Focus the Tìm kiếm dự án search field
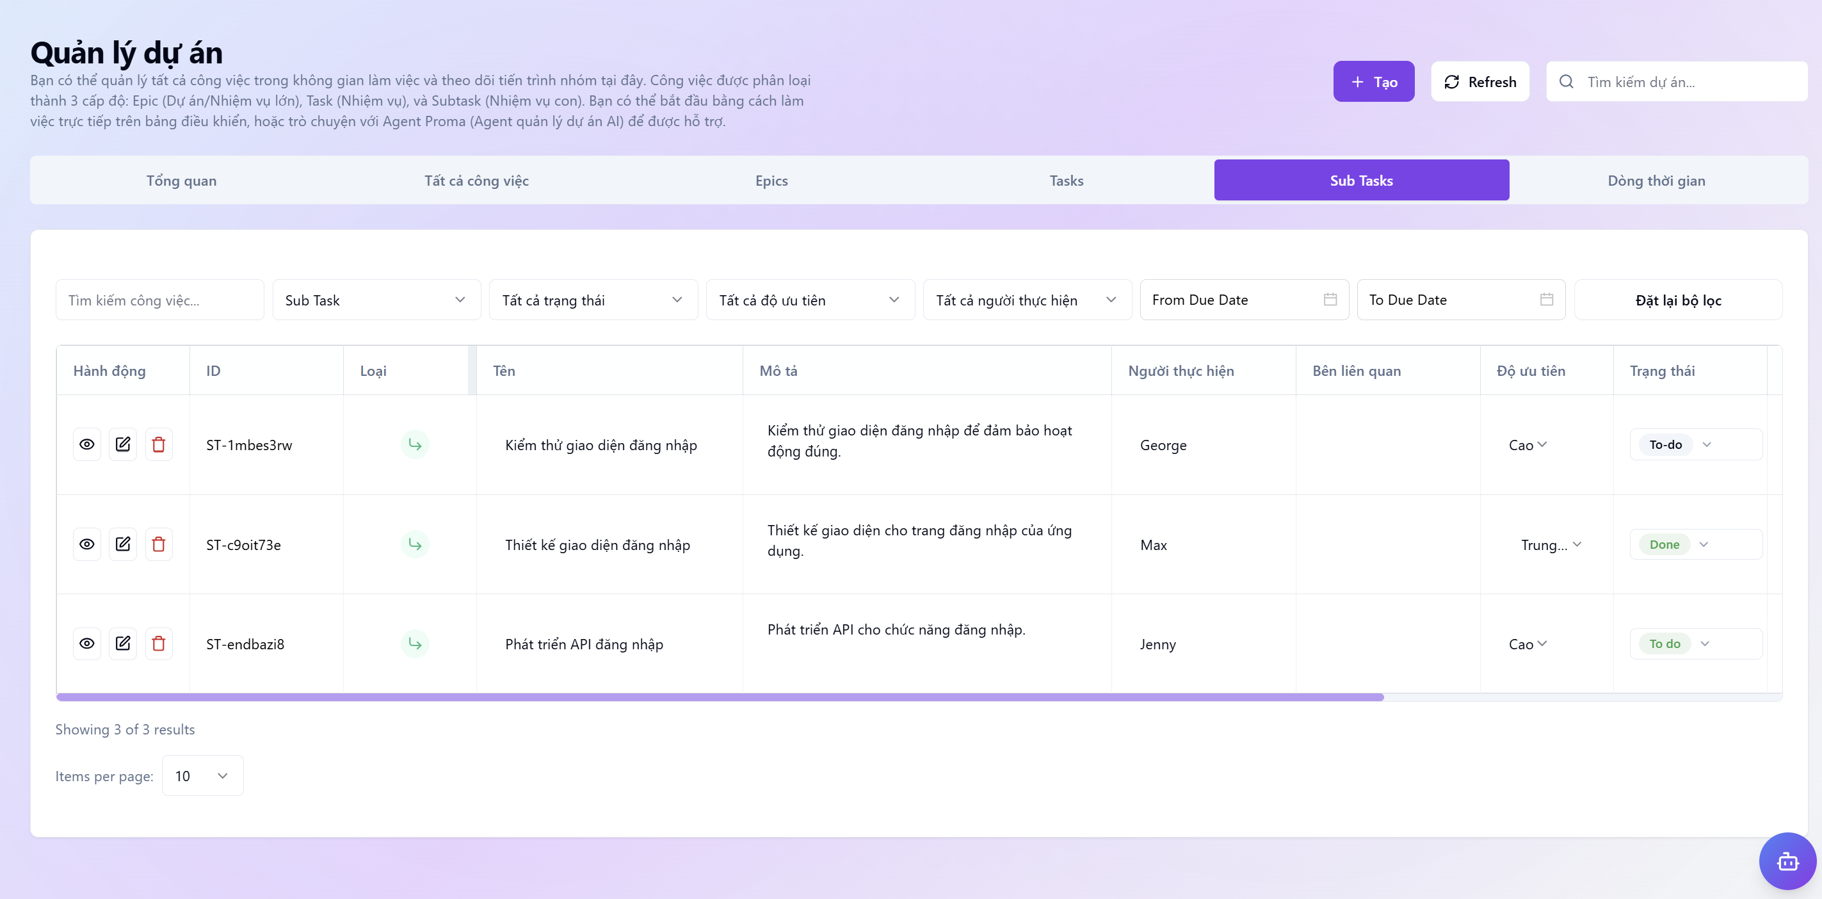 click(x=1676, y=81)
